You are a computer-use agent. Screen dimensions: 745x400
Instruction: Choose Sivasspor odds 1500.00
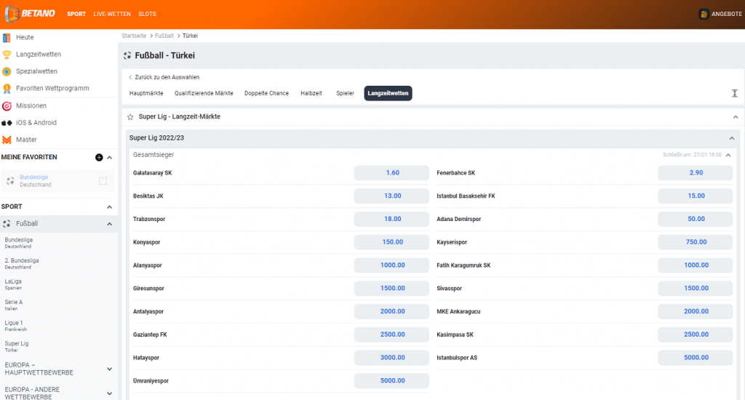(695, 288)
